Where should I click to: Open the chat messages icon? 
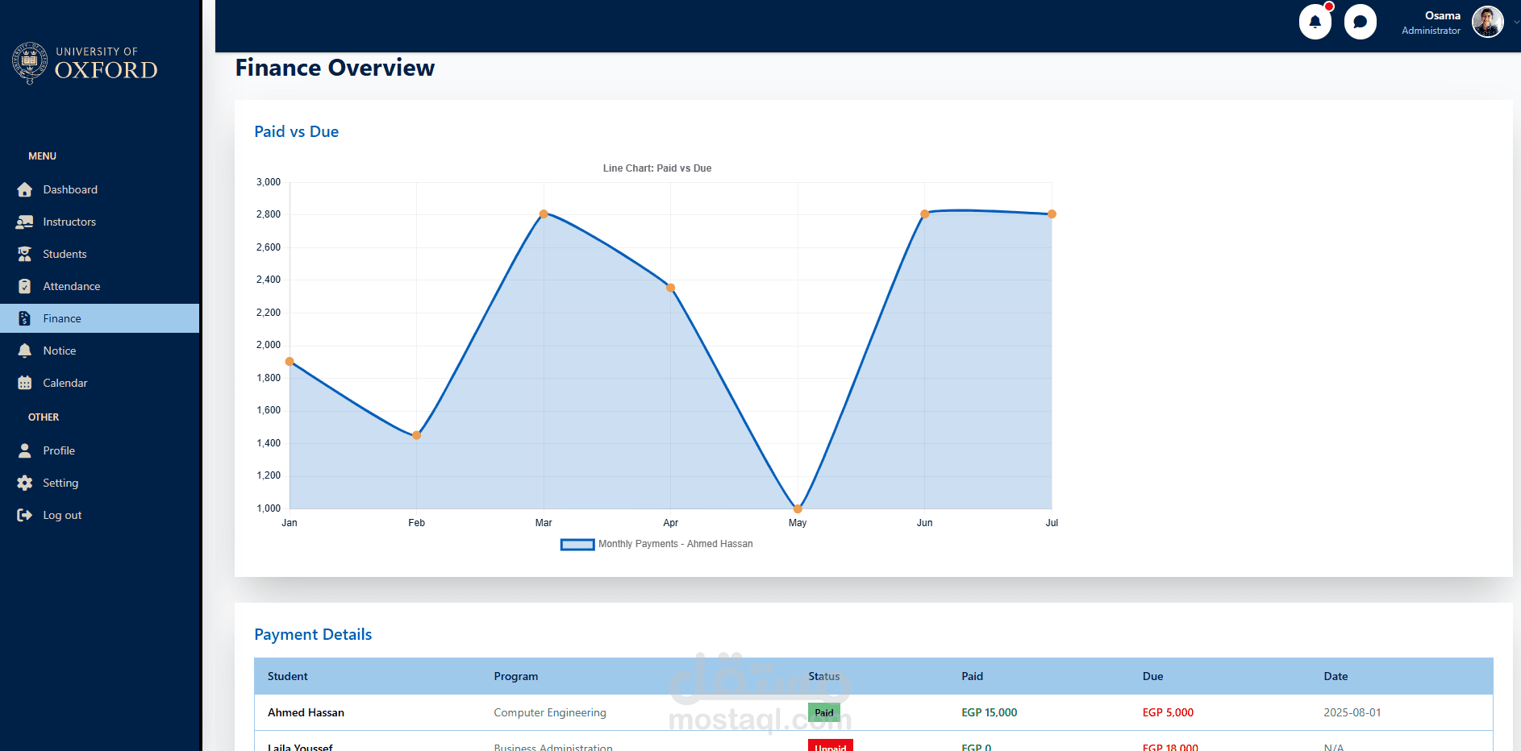click(1360, 22)
